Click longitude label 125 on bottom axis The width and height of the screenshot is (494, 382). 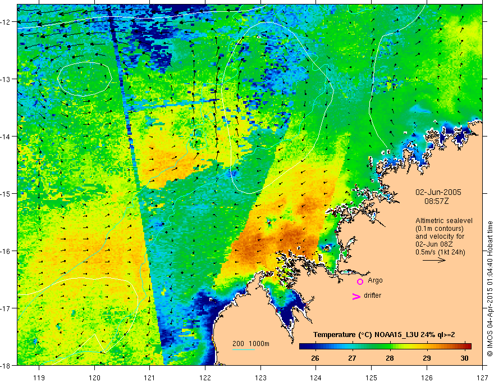372,378
